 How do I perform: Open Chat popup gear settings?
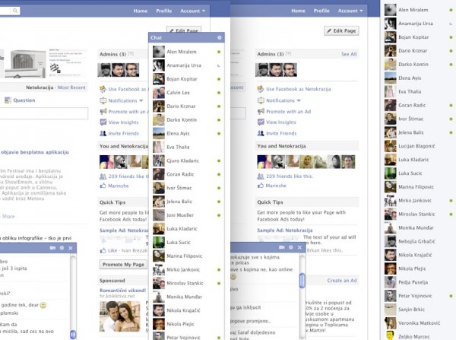pos(220,37)
